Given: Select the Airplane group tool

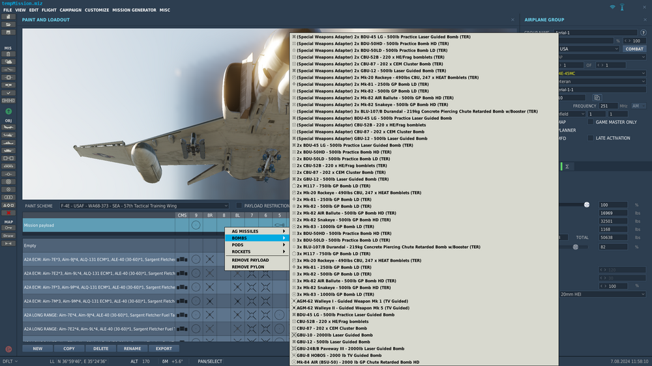Looking at the screenshot, I should [x=8, y=127].
